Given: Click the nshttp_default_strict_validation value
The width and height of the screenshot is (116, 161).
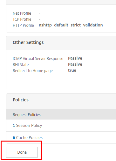Looking at the screenshot, I should 71,25.
